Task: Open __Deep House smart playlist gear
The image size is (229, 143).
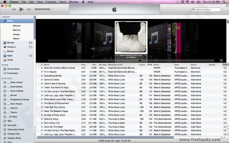Action: click(5, 82)
